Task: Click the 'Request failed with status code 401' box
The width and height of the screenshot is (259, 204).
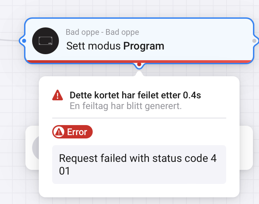Action: pos(139,165)
